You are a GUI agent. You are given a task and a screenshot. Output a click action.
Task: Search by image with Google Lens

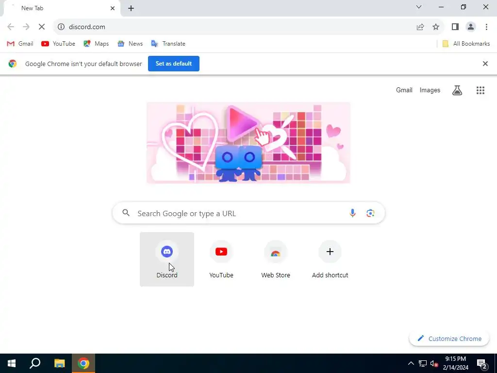pyautogui.click(x=370, y=213)
